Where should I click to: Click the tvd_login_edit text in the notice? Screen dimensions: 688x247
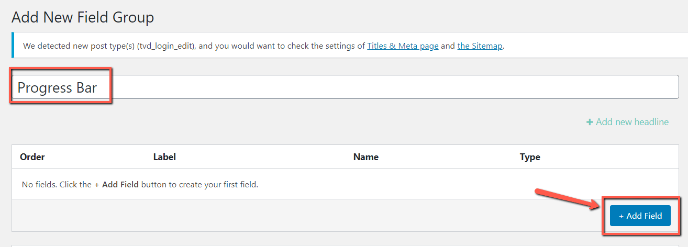tap(165, 46)
